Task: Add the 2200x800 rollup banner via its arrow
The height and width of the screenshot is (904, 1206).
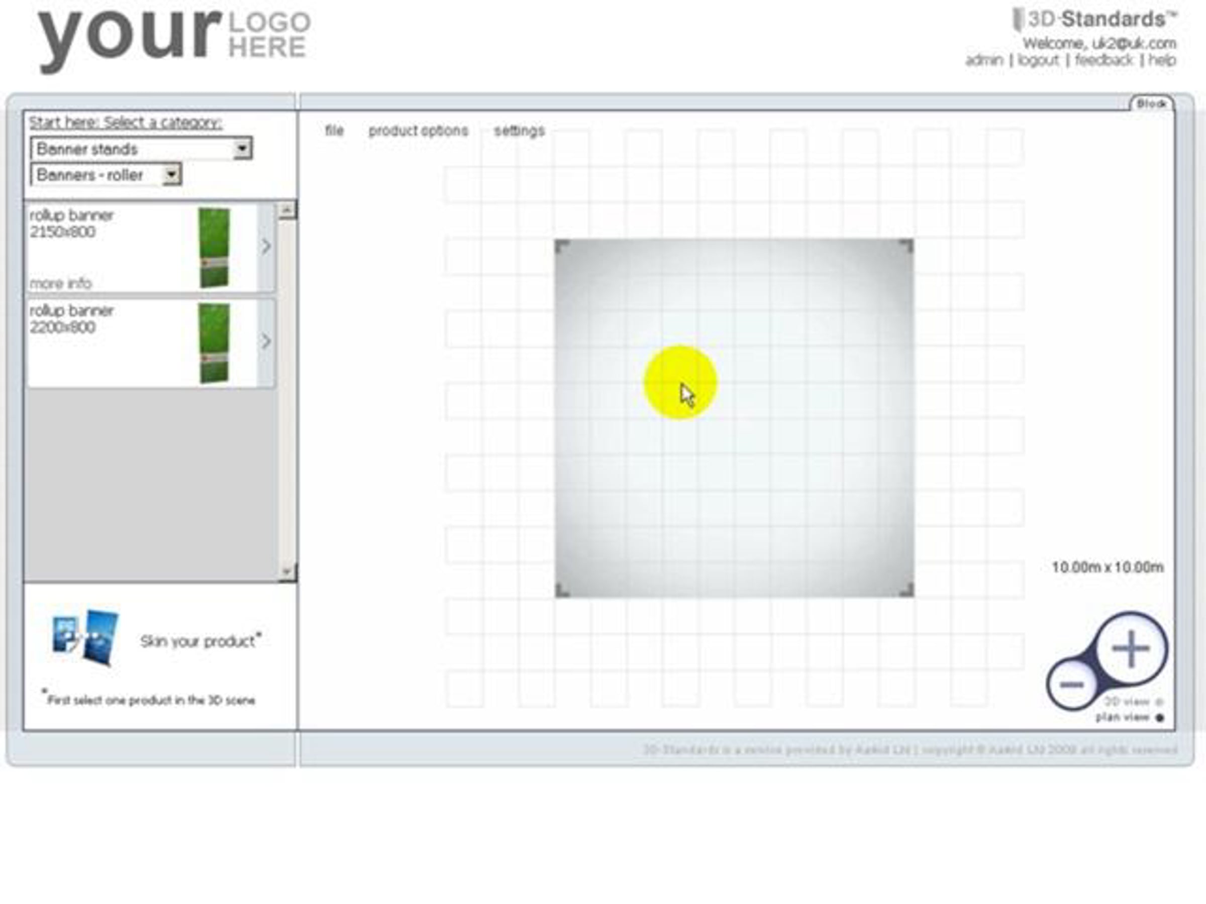Action: pos(265,342)
